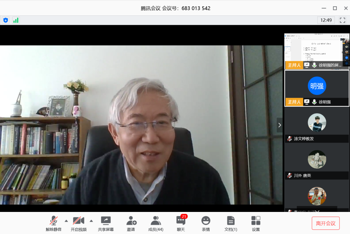
Task: Select 徐明强's shared screen thumbnail
Action: click(317, 50)
